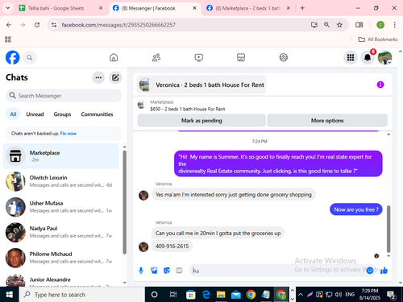Image resolution: width=403 pixels, height=302 pixels.
Task: Open chat with Usher Mufasa
Action: [60, 207]
